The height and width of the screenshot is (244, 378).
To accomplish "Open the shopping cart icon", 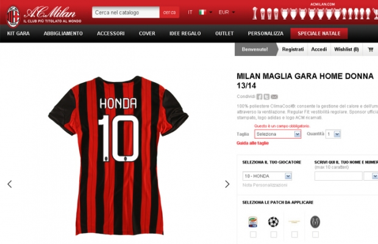I will coord(371,49).
